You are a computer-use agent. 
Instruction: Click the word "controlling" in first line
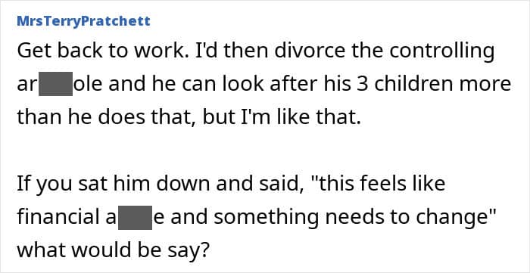pos(441,51)
